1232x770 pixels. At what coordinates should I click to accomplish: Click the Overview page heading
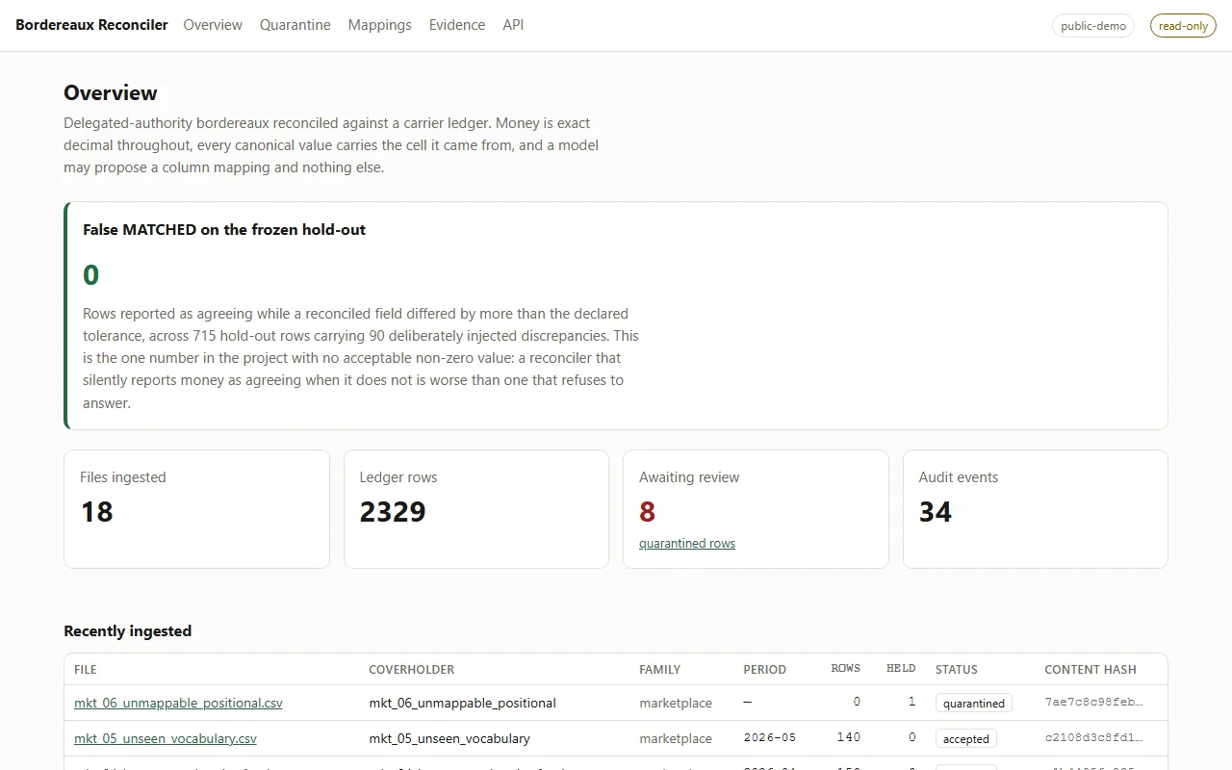pyautogui.click(x=111, y=93)
